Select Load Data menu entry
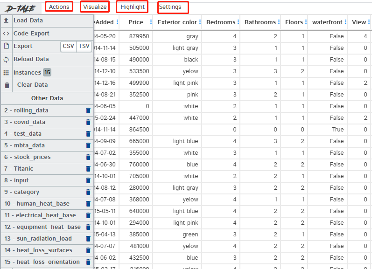 (x=47, y=21)
